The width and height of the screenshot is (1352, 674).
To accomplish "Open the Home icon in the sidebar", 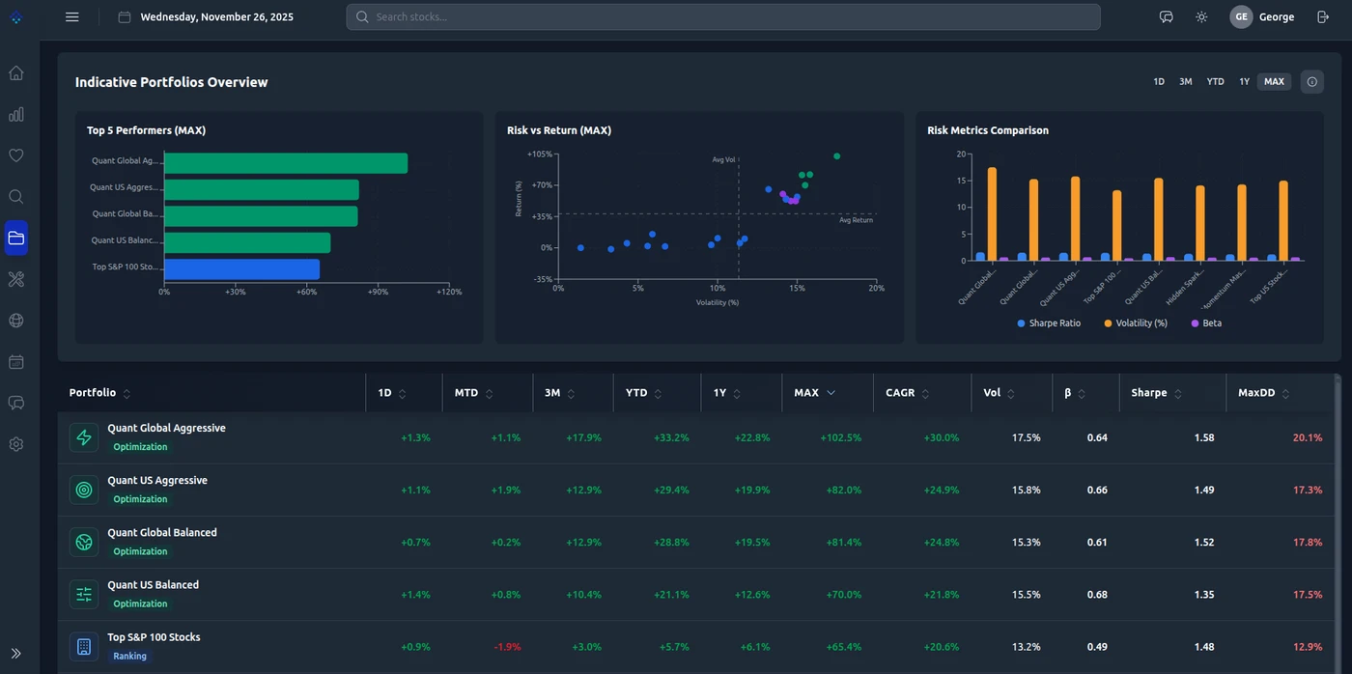I will (16, 72).
